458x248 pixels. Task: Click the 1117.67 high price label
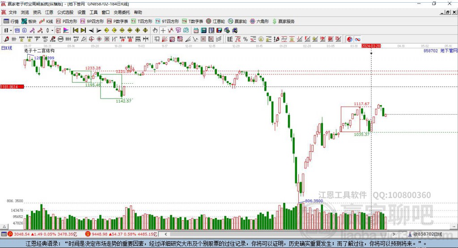(x=361, y=104)
